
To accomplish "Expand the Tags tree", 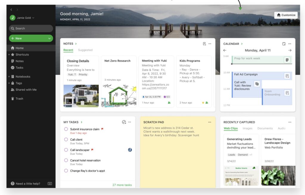I will (x=9, y=83).
